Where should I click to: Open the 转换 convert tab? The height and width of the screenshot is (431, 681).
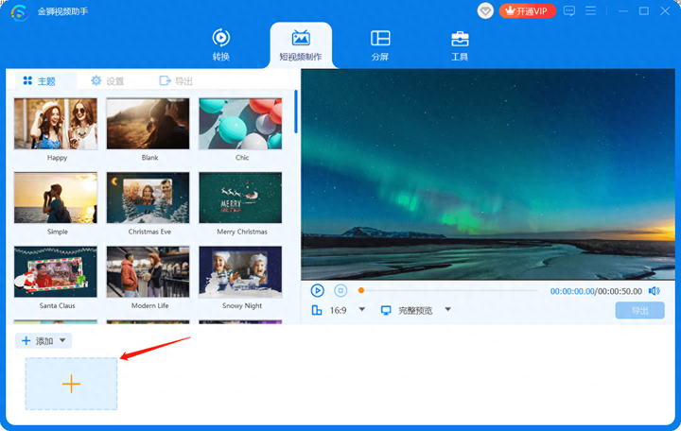coord(220,44)
